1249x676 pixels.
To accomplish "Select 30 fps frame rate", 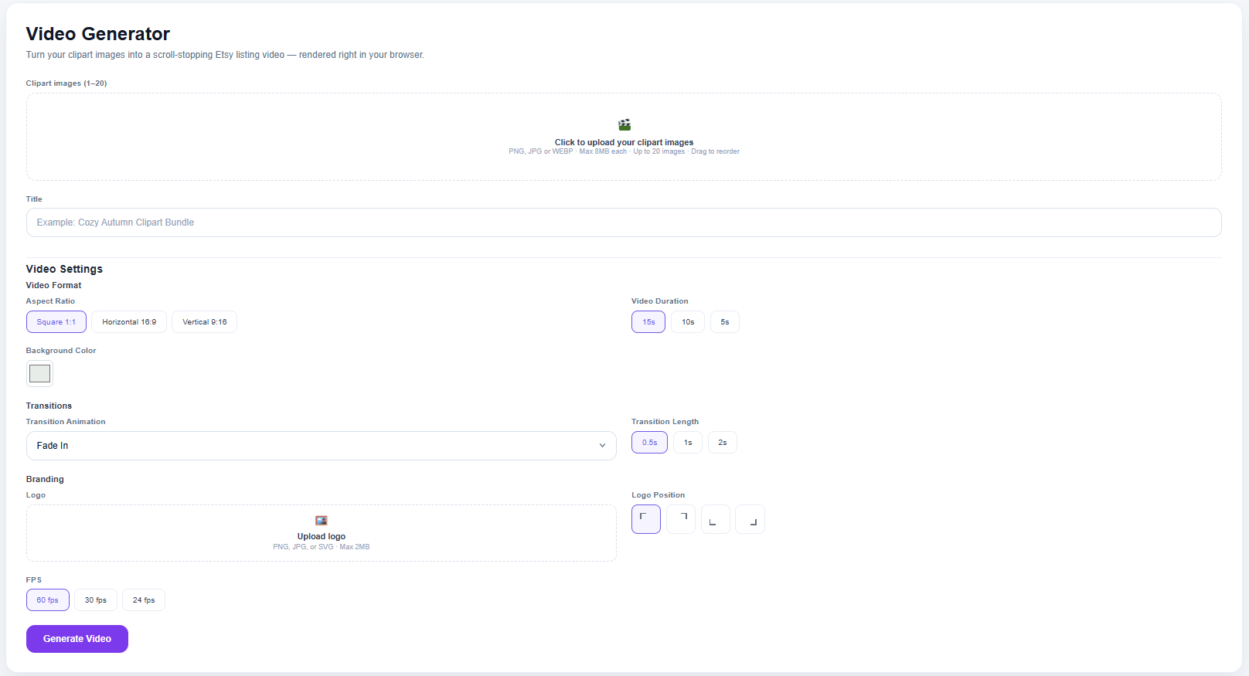I will pyautogui.click(x=96, y=600).
